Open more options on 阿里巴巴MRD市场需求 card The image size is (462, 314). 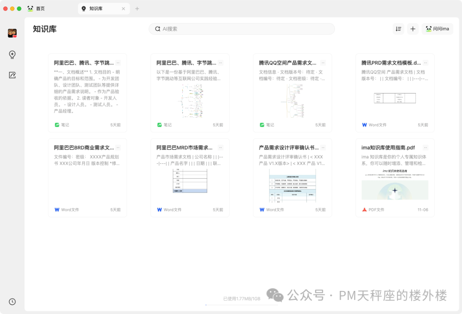point(221,148)
